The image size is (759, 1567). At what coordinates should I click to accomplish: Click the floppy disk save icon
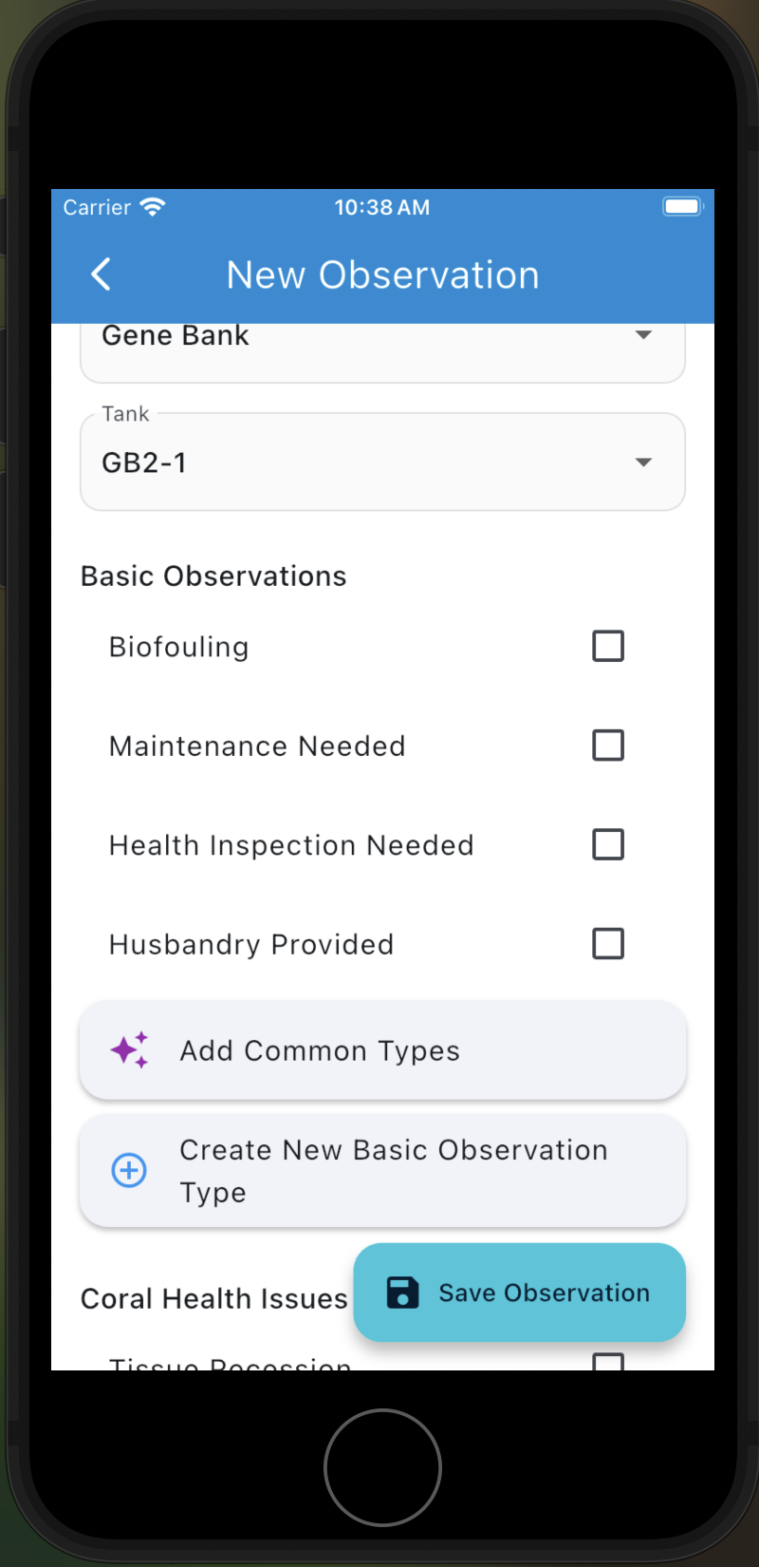coord(402,1293)
